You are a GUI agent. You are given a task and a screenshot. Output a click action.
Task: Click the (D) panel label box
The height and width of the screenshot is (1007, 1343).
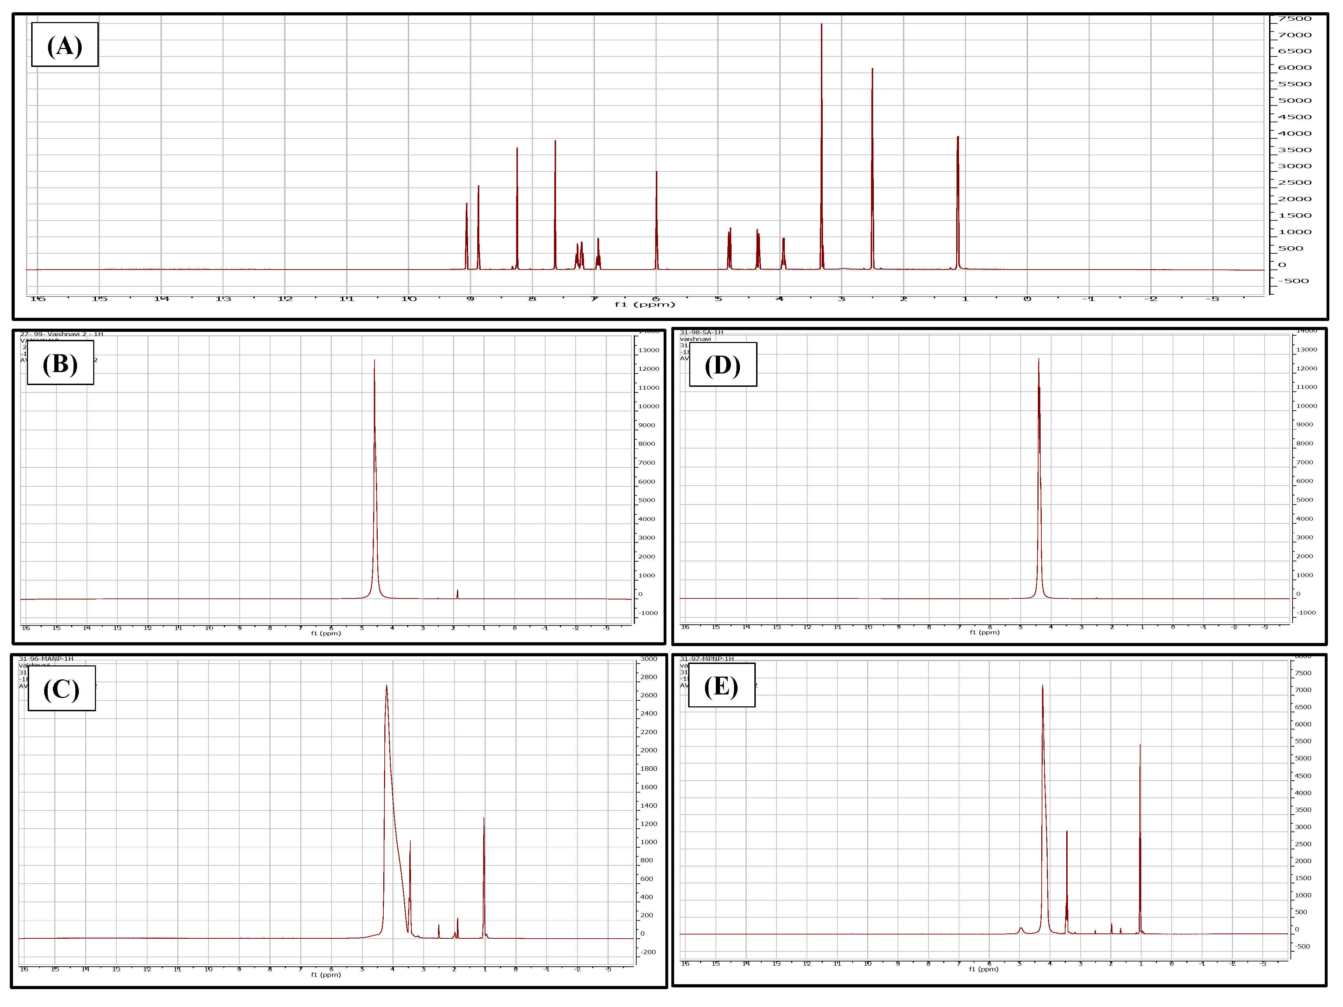click(722, 365)
